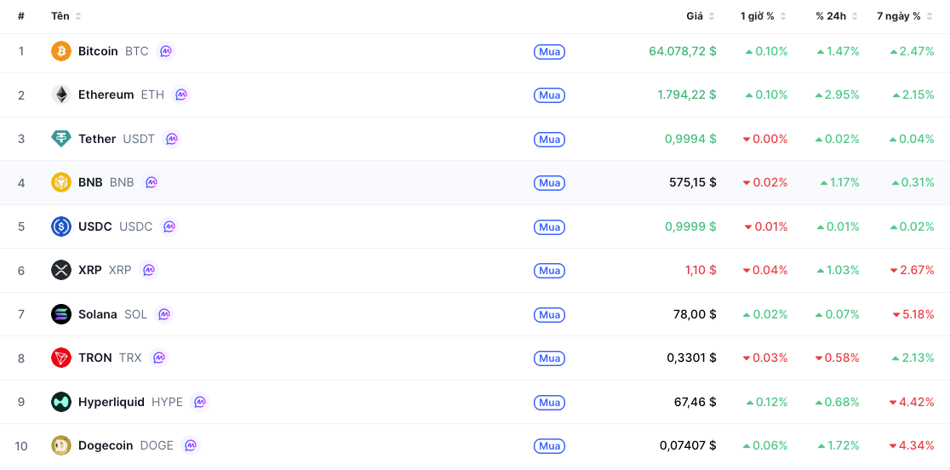Sort by the % 24h column

837,16
